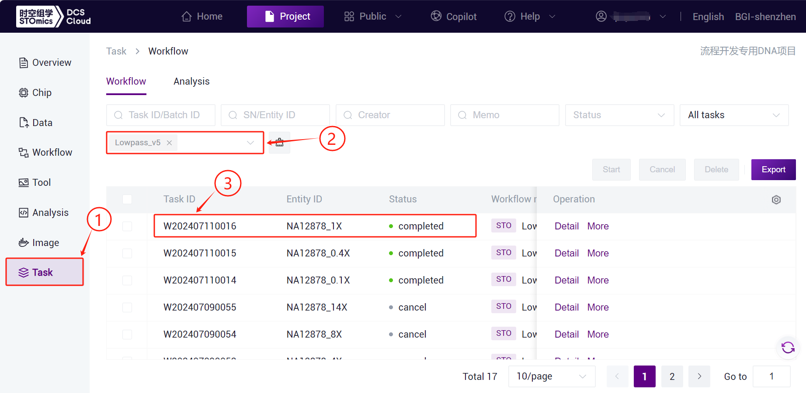
Task: Click BGI-shenzhen region selector
Action: (765, 17)
